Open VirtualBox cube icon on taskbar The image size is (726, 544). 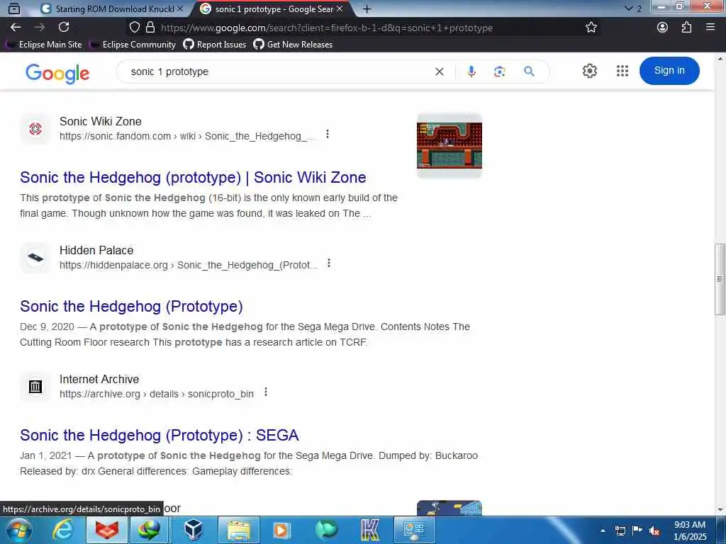tap(193, 530)
